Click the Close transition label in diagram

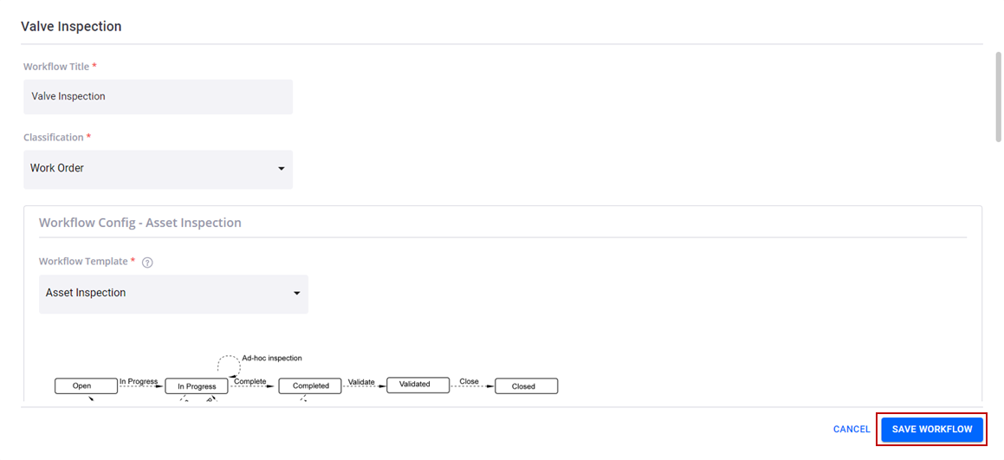[470, 381]
